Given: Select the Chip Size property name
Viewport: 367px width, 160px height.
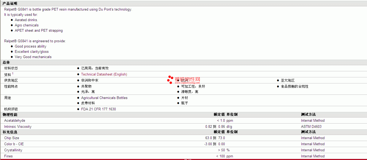Looking at the screenshot, I should (x=12, y=138).
